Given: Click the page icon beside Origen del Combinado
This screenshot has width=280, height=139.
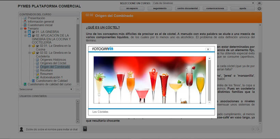Looking at the screenshot, I should (x=37, y=67).
